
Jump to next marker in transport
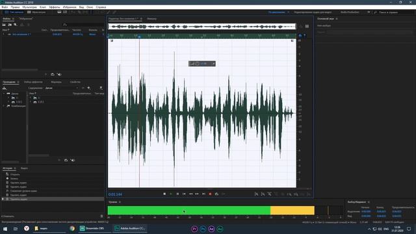click(x=203, y=194)
